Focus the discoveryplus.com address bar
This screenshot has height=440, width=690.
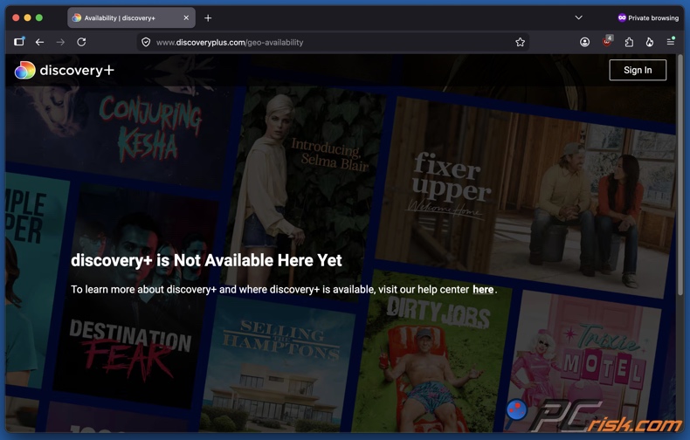click(x=333, y=42)
